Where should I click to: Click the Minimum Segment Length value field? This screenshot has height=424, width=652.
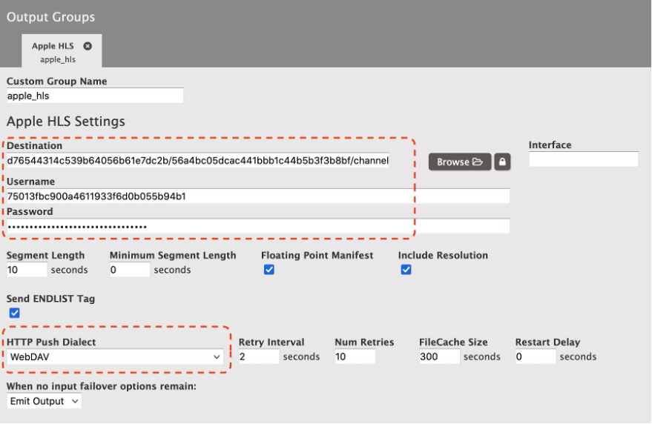click(x=130, y=270)
